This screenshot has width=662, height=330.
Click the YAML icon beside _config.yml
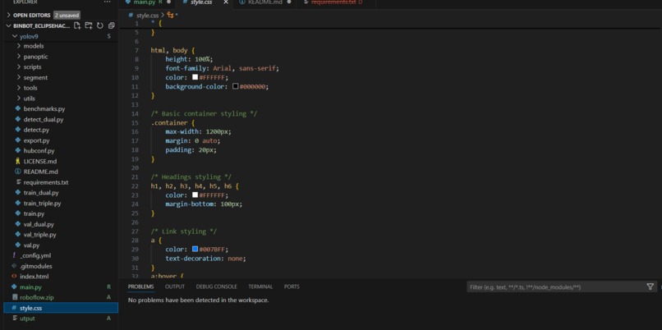tap(14, 255)
